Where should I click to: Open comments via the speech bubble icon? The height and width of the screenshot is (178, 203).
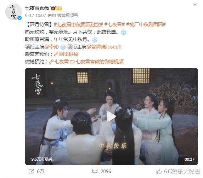point(95,171)
